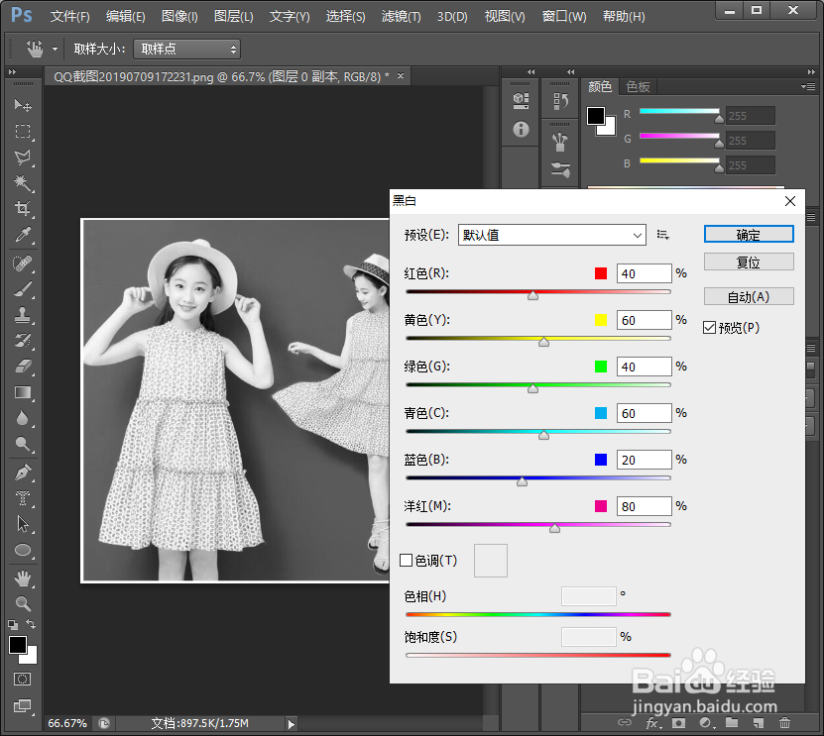Click the 洋红 magenta slider handle
The width and height of the screenshot is (824, 736).
[x=554, y=528]
